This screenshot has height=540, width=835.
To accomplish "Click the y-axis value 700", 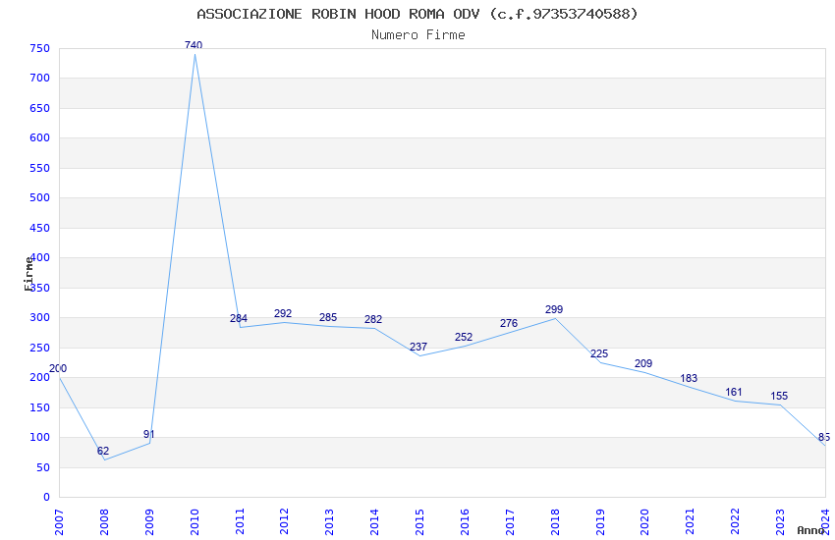I will (x=40, y=79).
